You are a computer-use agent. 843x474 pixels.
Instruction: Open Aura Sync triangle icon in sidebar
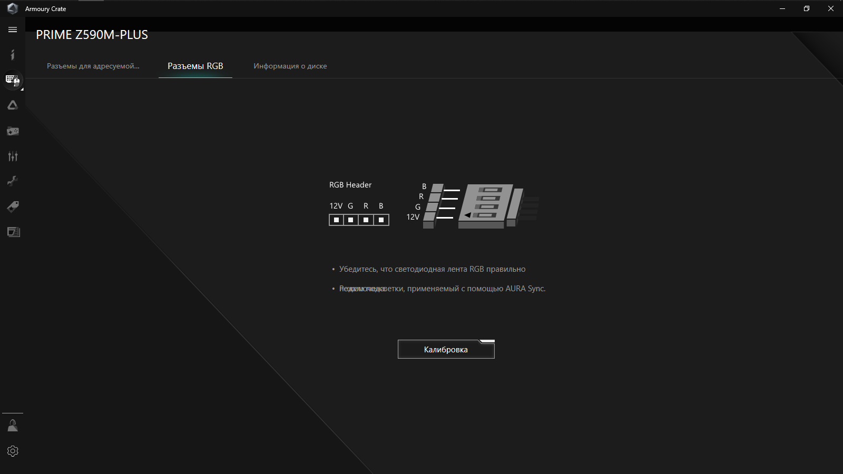coord(13,105)
